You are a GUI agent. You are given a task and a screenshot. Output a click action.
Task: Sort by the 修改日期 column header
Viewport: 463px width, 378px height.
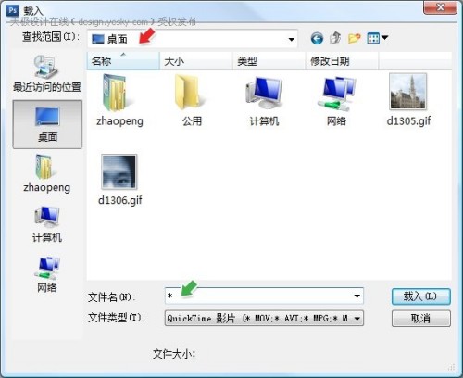pyautogui.click(x=342, y=61)
